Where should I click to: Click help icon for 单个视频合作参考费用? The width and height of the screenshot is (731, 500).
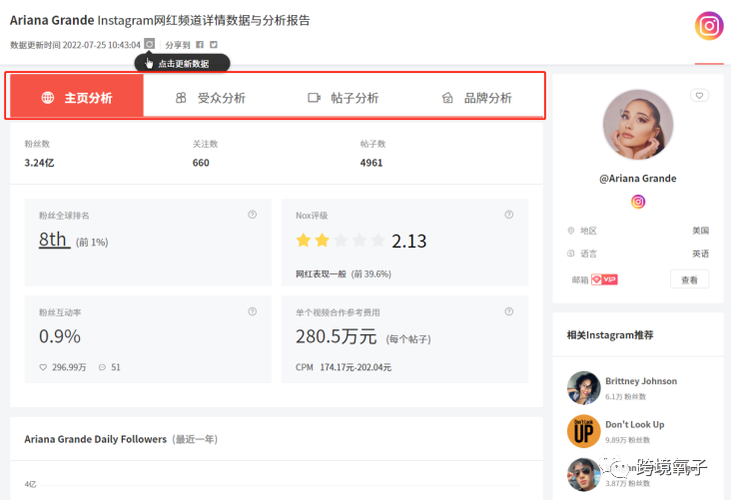(x=509, y=311)
